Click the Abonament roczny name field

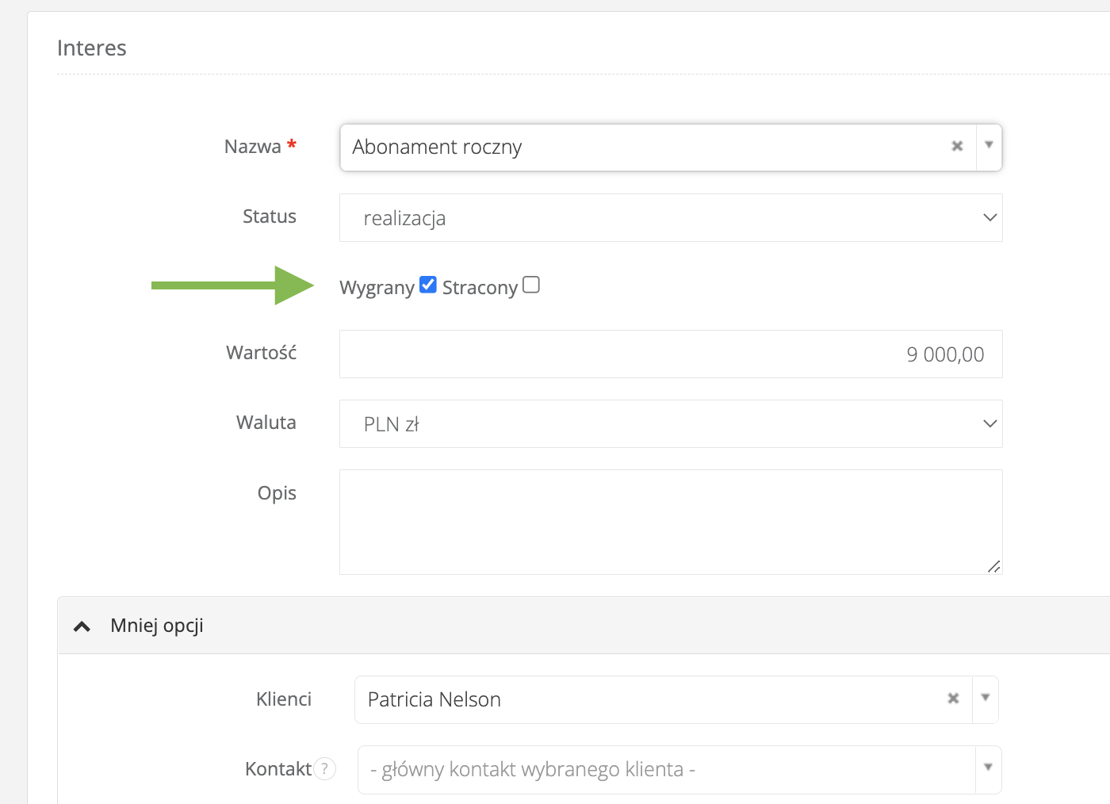tap(642, 147)
